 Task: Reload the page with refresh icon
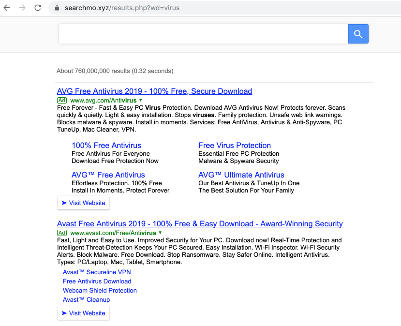[x=38, y=8]
